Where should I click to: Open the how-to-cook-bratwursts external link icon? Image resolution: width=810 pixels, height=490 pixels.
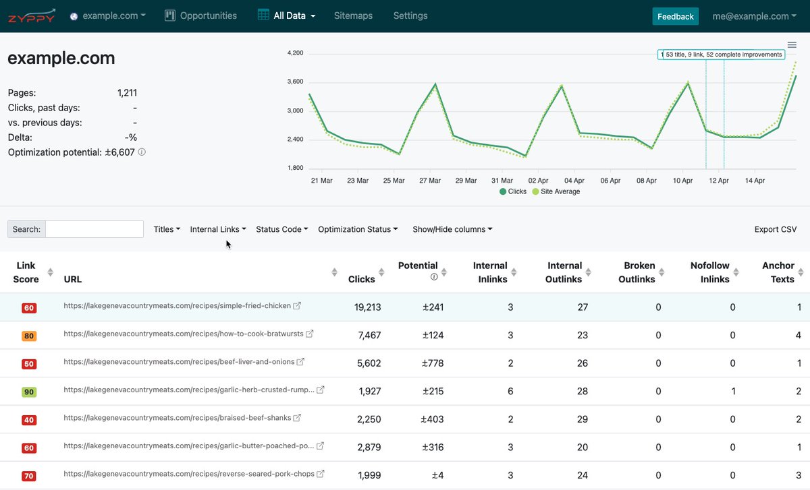point(309,333)
